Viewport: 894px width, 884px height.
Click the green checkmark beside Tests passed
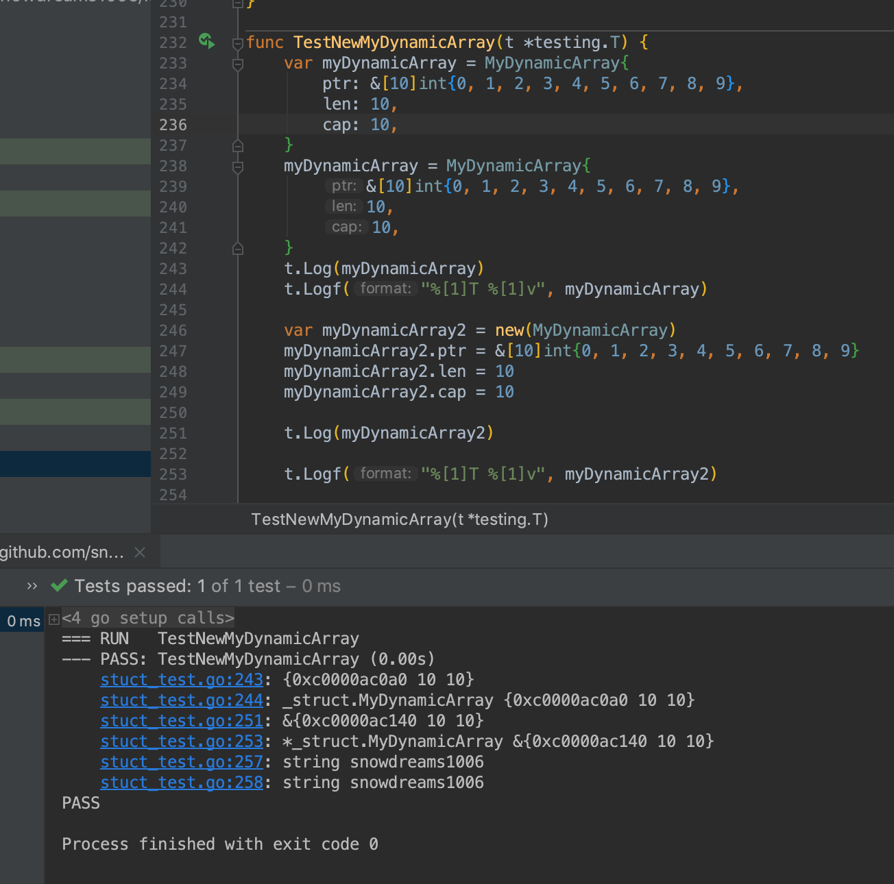[x=59, y=586]
